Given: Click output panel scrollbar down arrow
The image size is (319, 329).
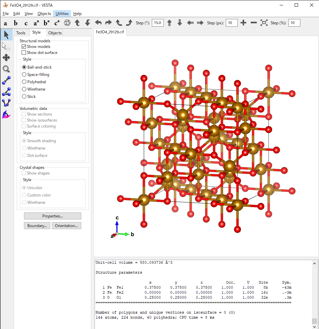Looking at the screenshot, I should [314, 326].
